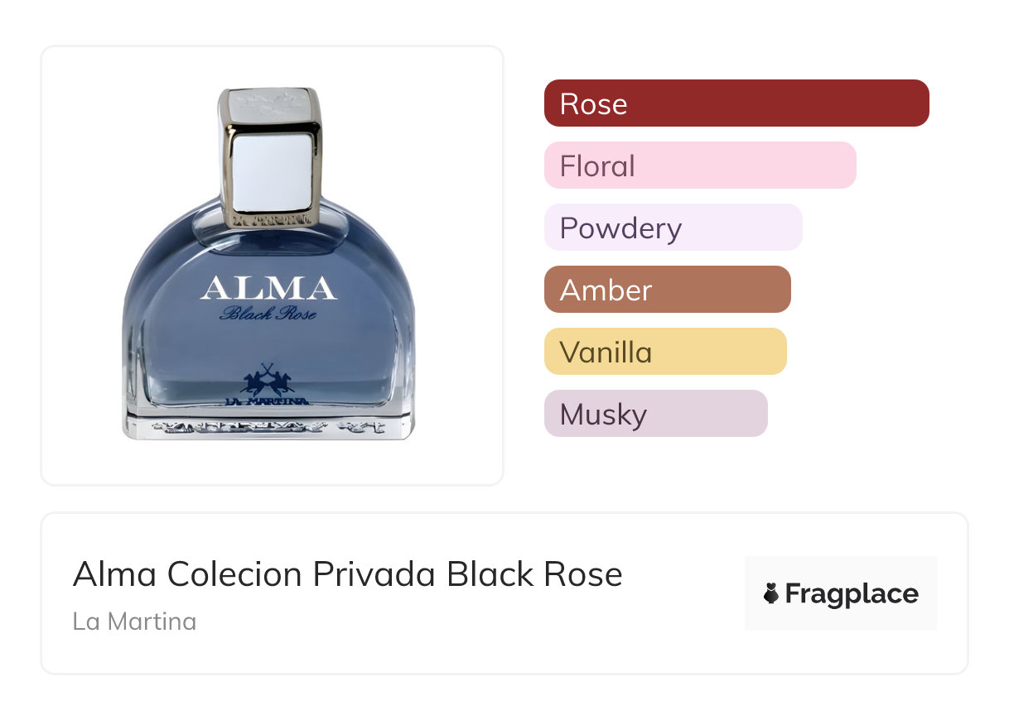Pick the yellow Vanilla accord bar
The height and width of the screenshot is (715, 1009).
tap(664, 352)
